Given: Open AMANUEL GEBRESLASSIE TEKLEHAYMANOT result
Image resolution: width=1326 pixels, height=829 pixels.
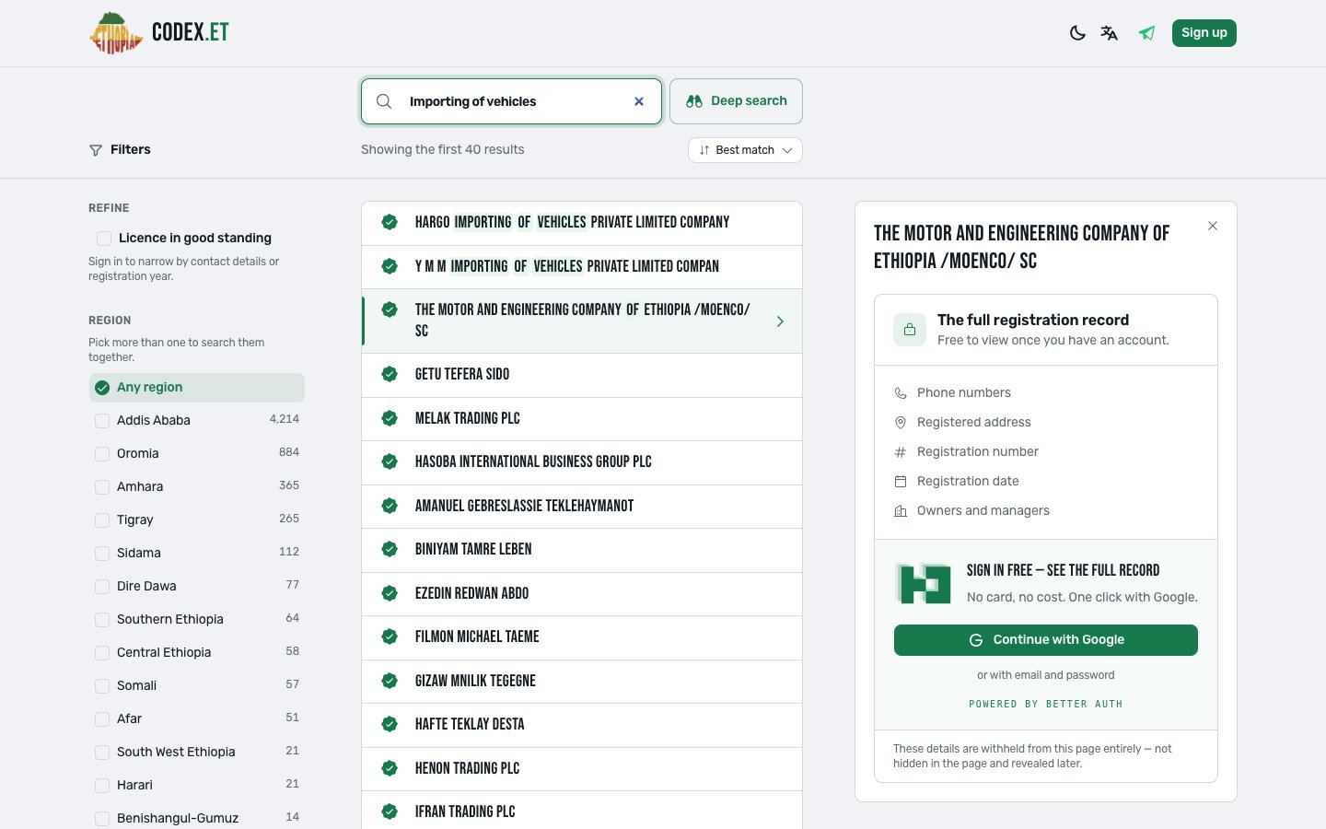Looking at the screenshot, I should (582, 507).
